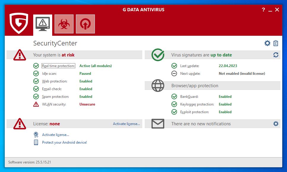This screenshot has width=287, height=172.
Task: Click the 'Active (all modules)' status
Action: tap(95, 66)
